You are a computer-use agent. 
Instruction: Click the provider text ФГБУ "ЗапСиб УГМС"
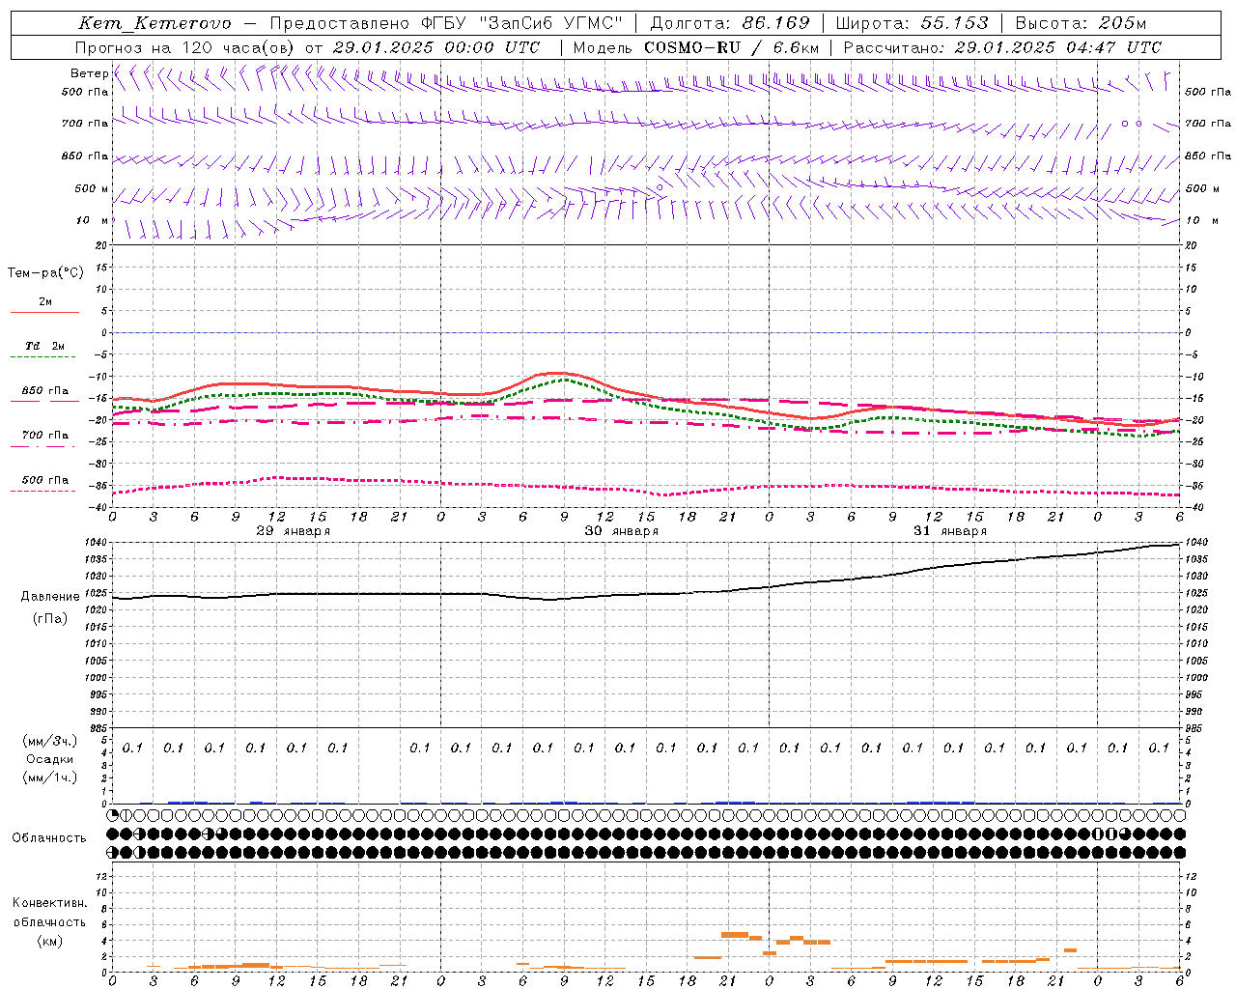point(521,23)
